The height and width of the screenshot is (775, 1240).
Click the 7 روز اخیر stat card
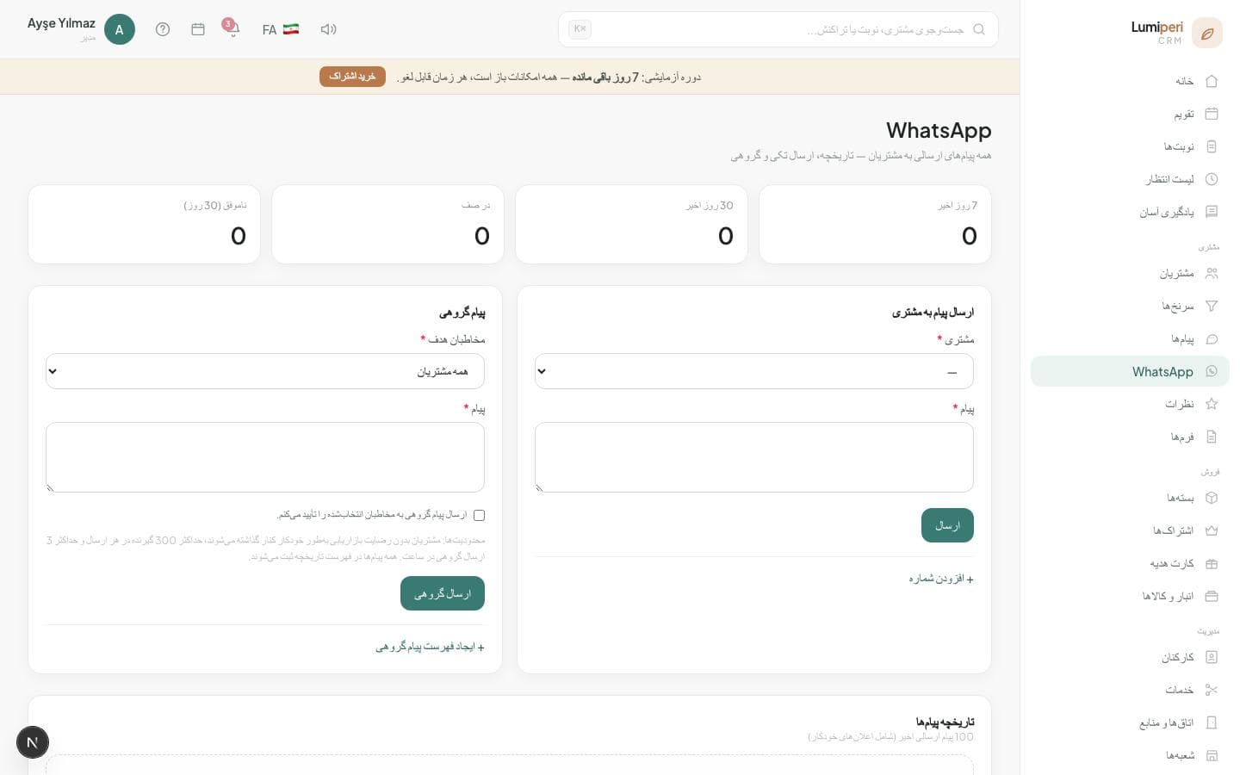coord(875,224)
